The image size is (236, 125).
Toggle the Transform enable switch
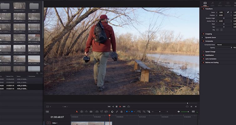[x=203, y=9]
